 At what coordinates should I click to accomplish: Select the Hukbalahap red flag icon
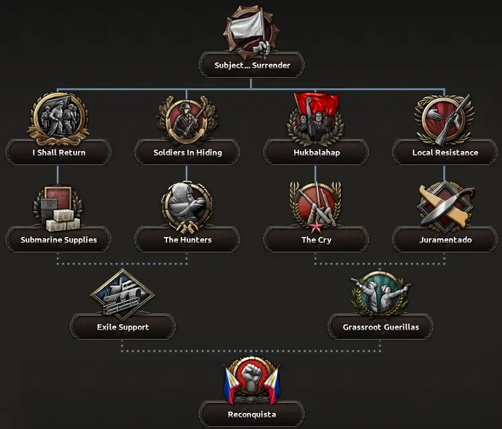click(315, 119)
